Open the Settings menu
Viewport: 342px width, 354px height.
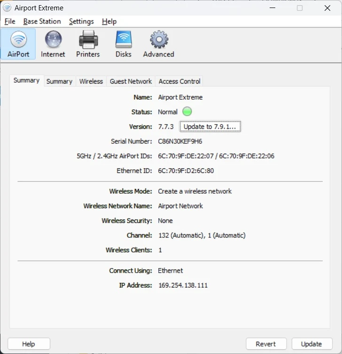pyautogui.click(x=81, y=22)
